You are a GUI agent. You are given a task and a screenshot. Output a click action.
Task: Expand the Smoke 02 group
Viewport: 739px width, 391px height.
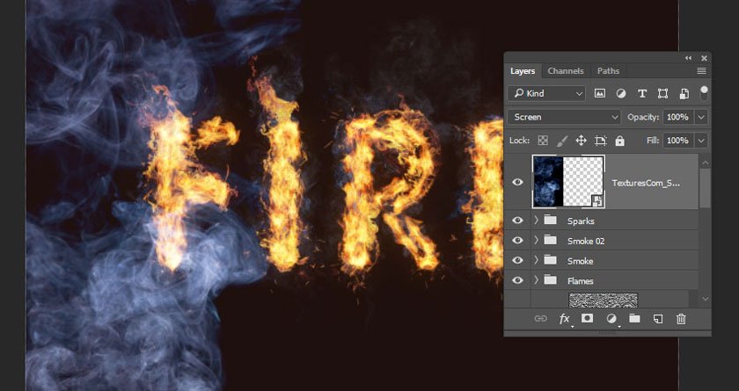click(x=536, y=240)
